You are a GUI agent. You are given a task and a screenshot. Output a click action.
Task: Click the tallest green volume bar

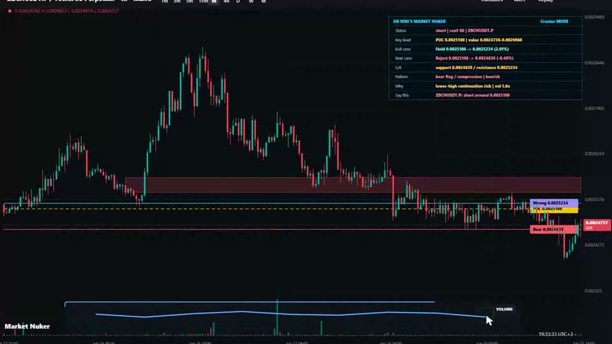(x=277, y=317)
